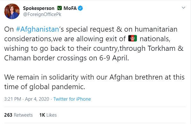The width and height of the screenshot is (191, 124).
Task: Click the Pakistan flag emoji in name
Action: coord(59,8)
